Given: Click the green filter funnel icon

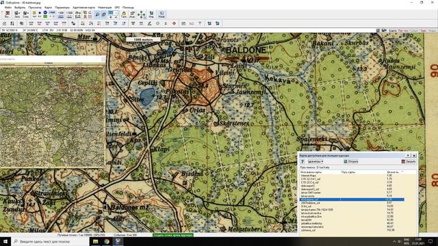Looking at the screenshot, I should [200, 24].
